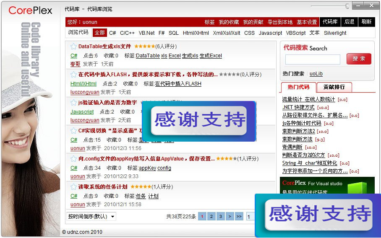Select CSS filter
Screen dimensions: 381x238
point(249,33)
